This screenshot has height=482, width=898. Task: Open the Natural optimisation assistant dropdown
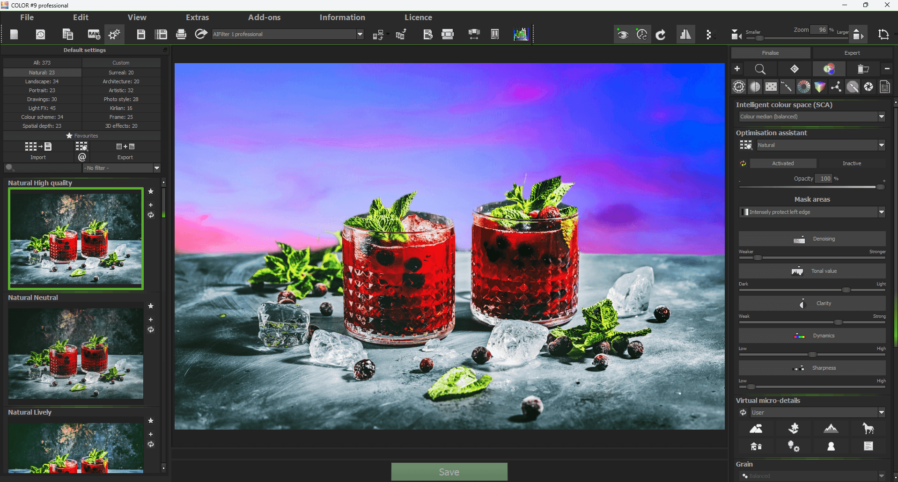pos(821,145)
